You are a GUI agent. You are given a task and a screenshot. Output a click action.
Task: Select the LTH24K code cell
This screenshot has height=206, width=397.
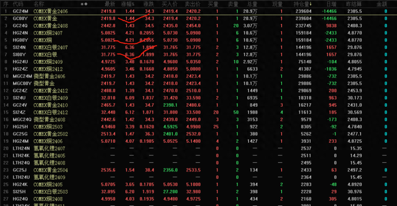(x=21, y=156)
